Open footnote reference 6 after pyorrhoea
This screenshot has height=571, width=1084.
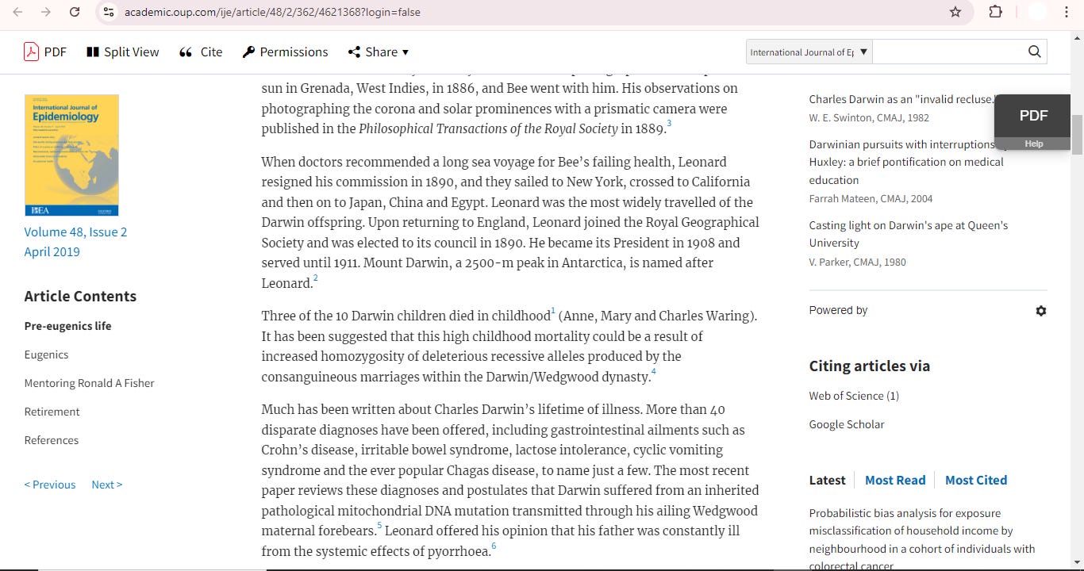(494, 546)
